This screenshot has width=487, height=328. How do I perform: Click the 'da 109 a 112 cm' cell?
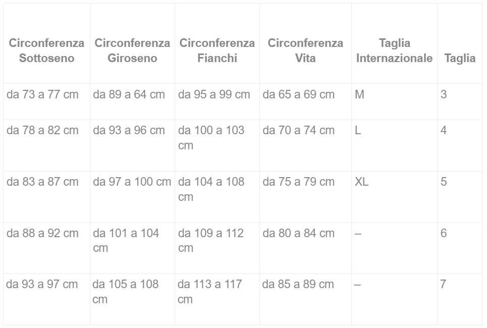[211, 240]
